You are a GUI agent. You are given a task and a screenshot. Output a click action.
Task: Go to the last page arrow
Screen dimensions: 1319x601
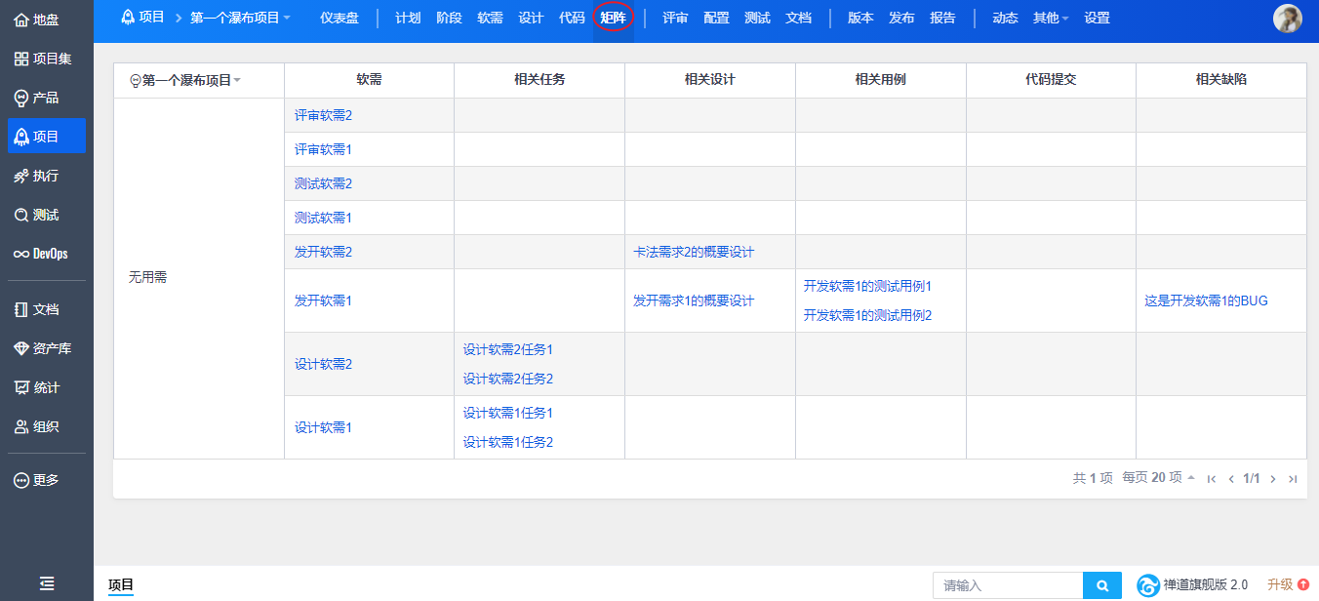tap(1293, 479)
